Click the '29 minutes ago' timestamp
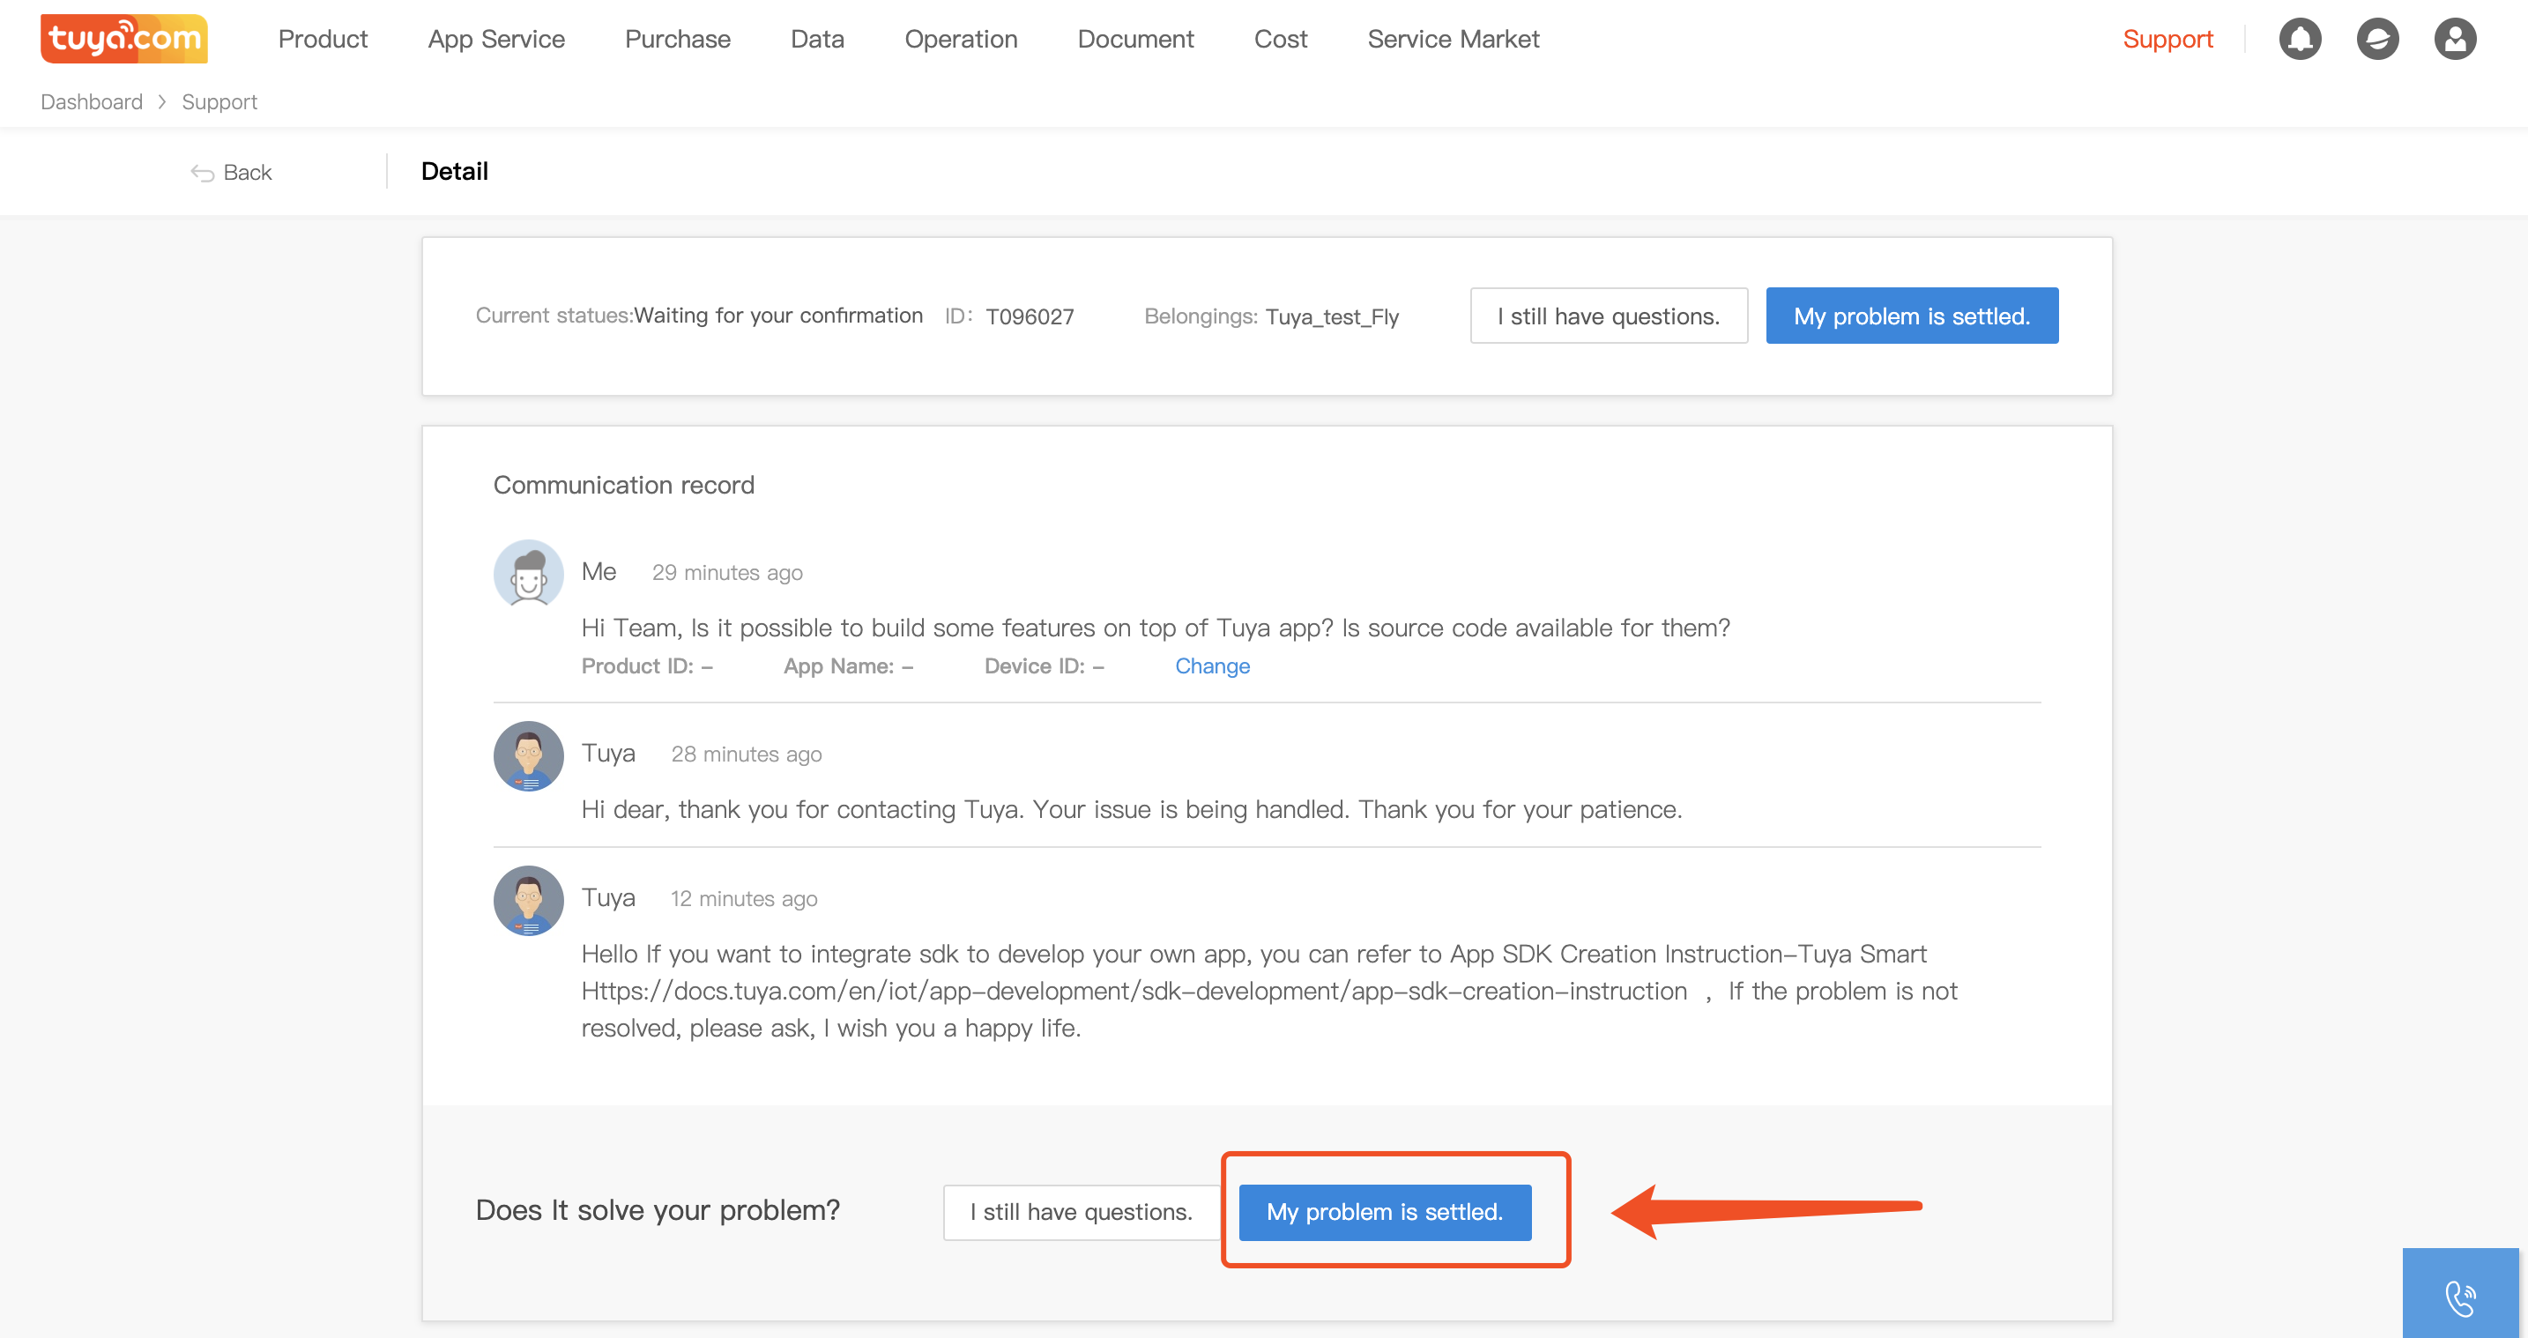 click(727, 572)
